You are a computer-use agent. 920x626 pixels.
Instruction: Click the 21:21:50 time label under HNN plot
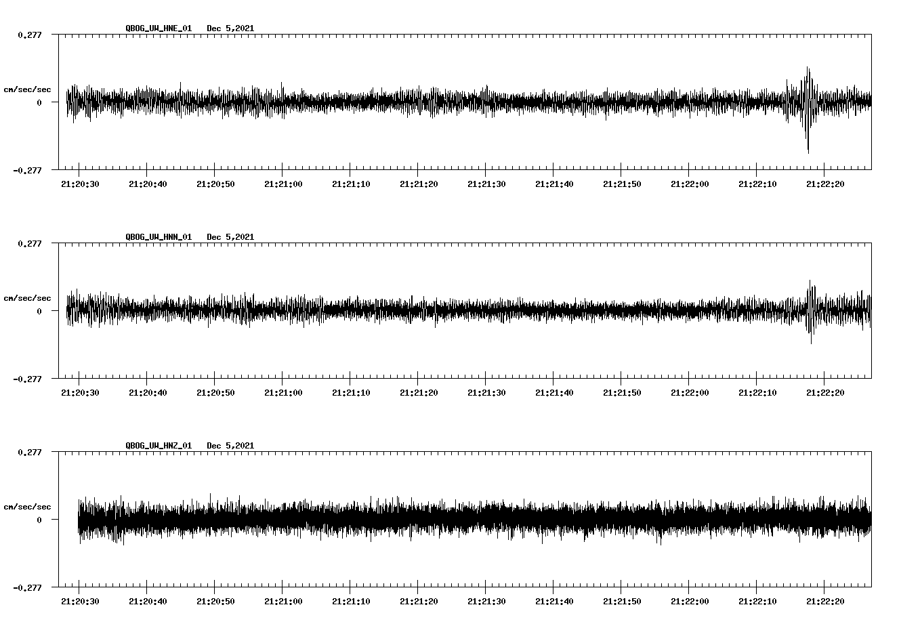(622, 393)
